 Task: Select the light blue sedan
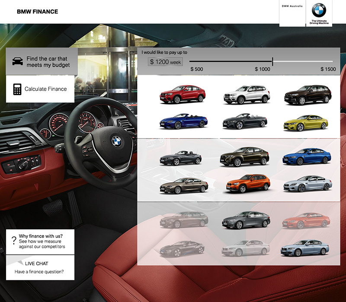click(305, 248)
